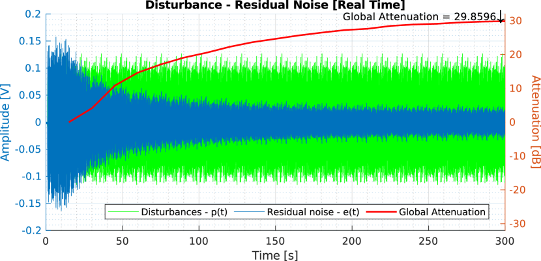The height and width of the screenshot is (261, 541).
Task: Click the 30 tick on attenuation axis
Action: click(514, 21)
